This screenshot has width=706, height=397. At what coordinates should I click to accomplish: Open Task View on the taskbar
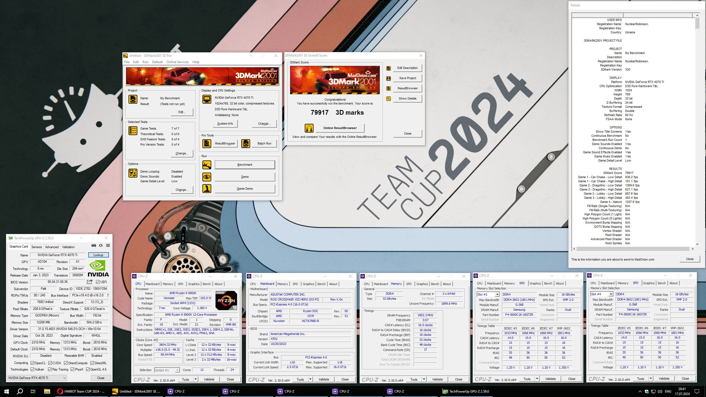coord(33,391)
